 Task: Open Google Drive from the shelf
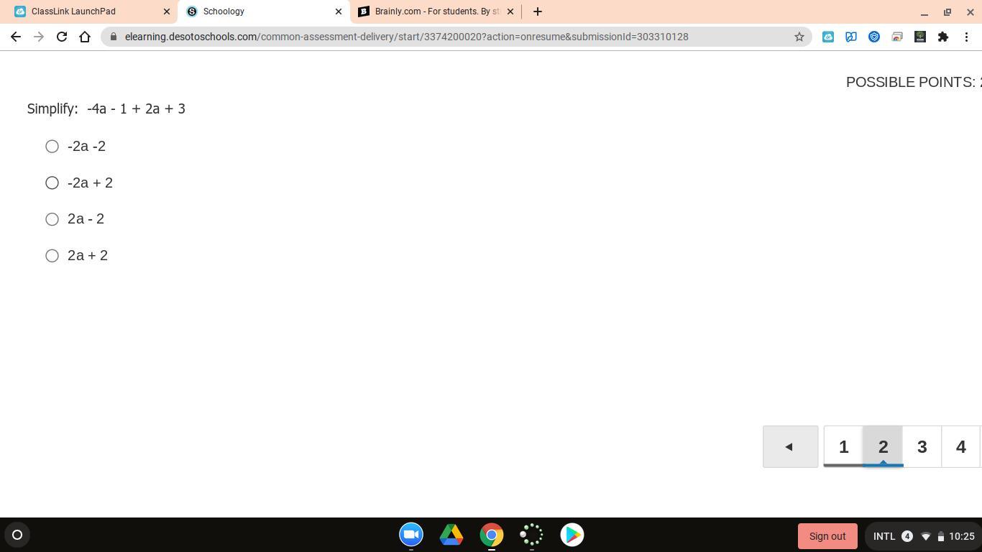coord(451,535)
